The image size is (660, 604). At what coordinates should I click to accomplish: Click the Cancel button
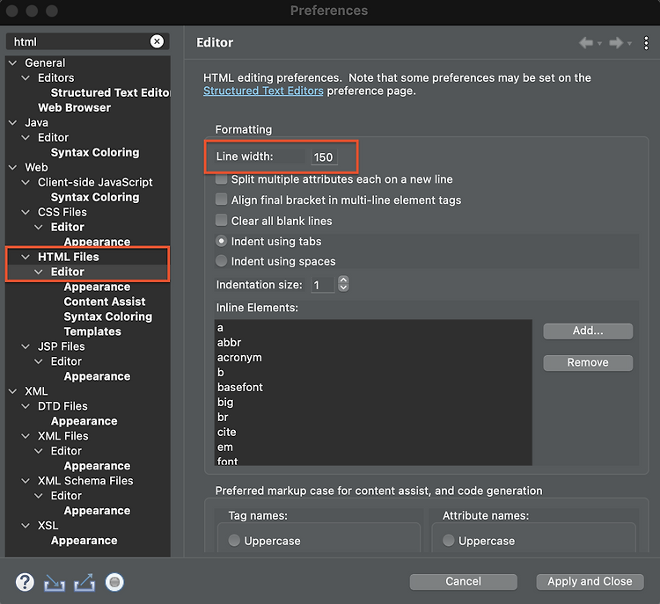pyautogui.click(x=463, y=582)
